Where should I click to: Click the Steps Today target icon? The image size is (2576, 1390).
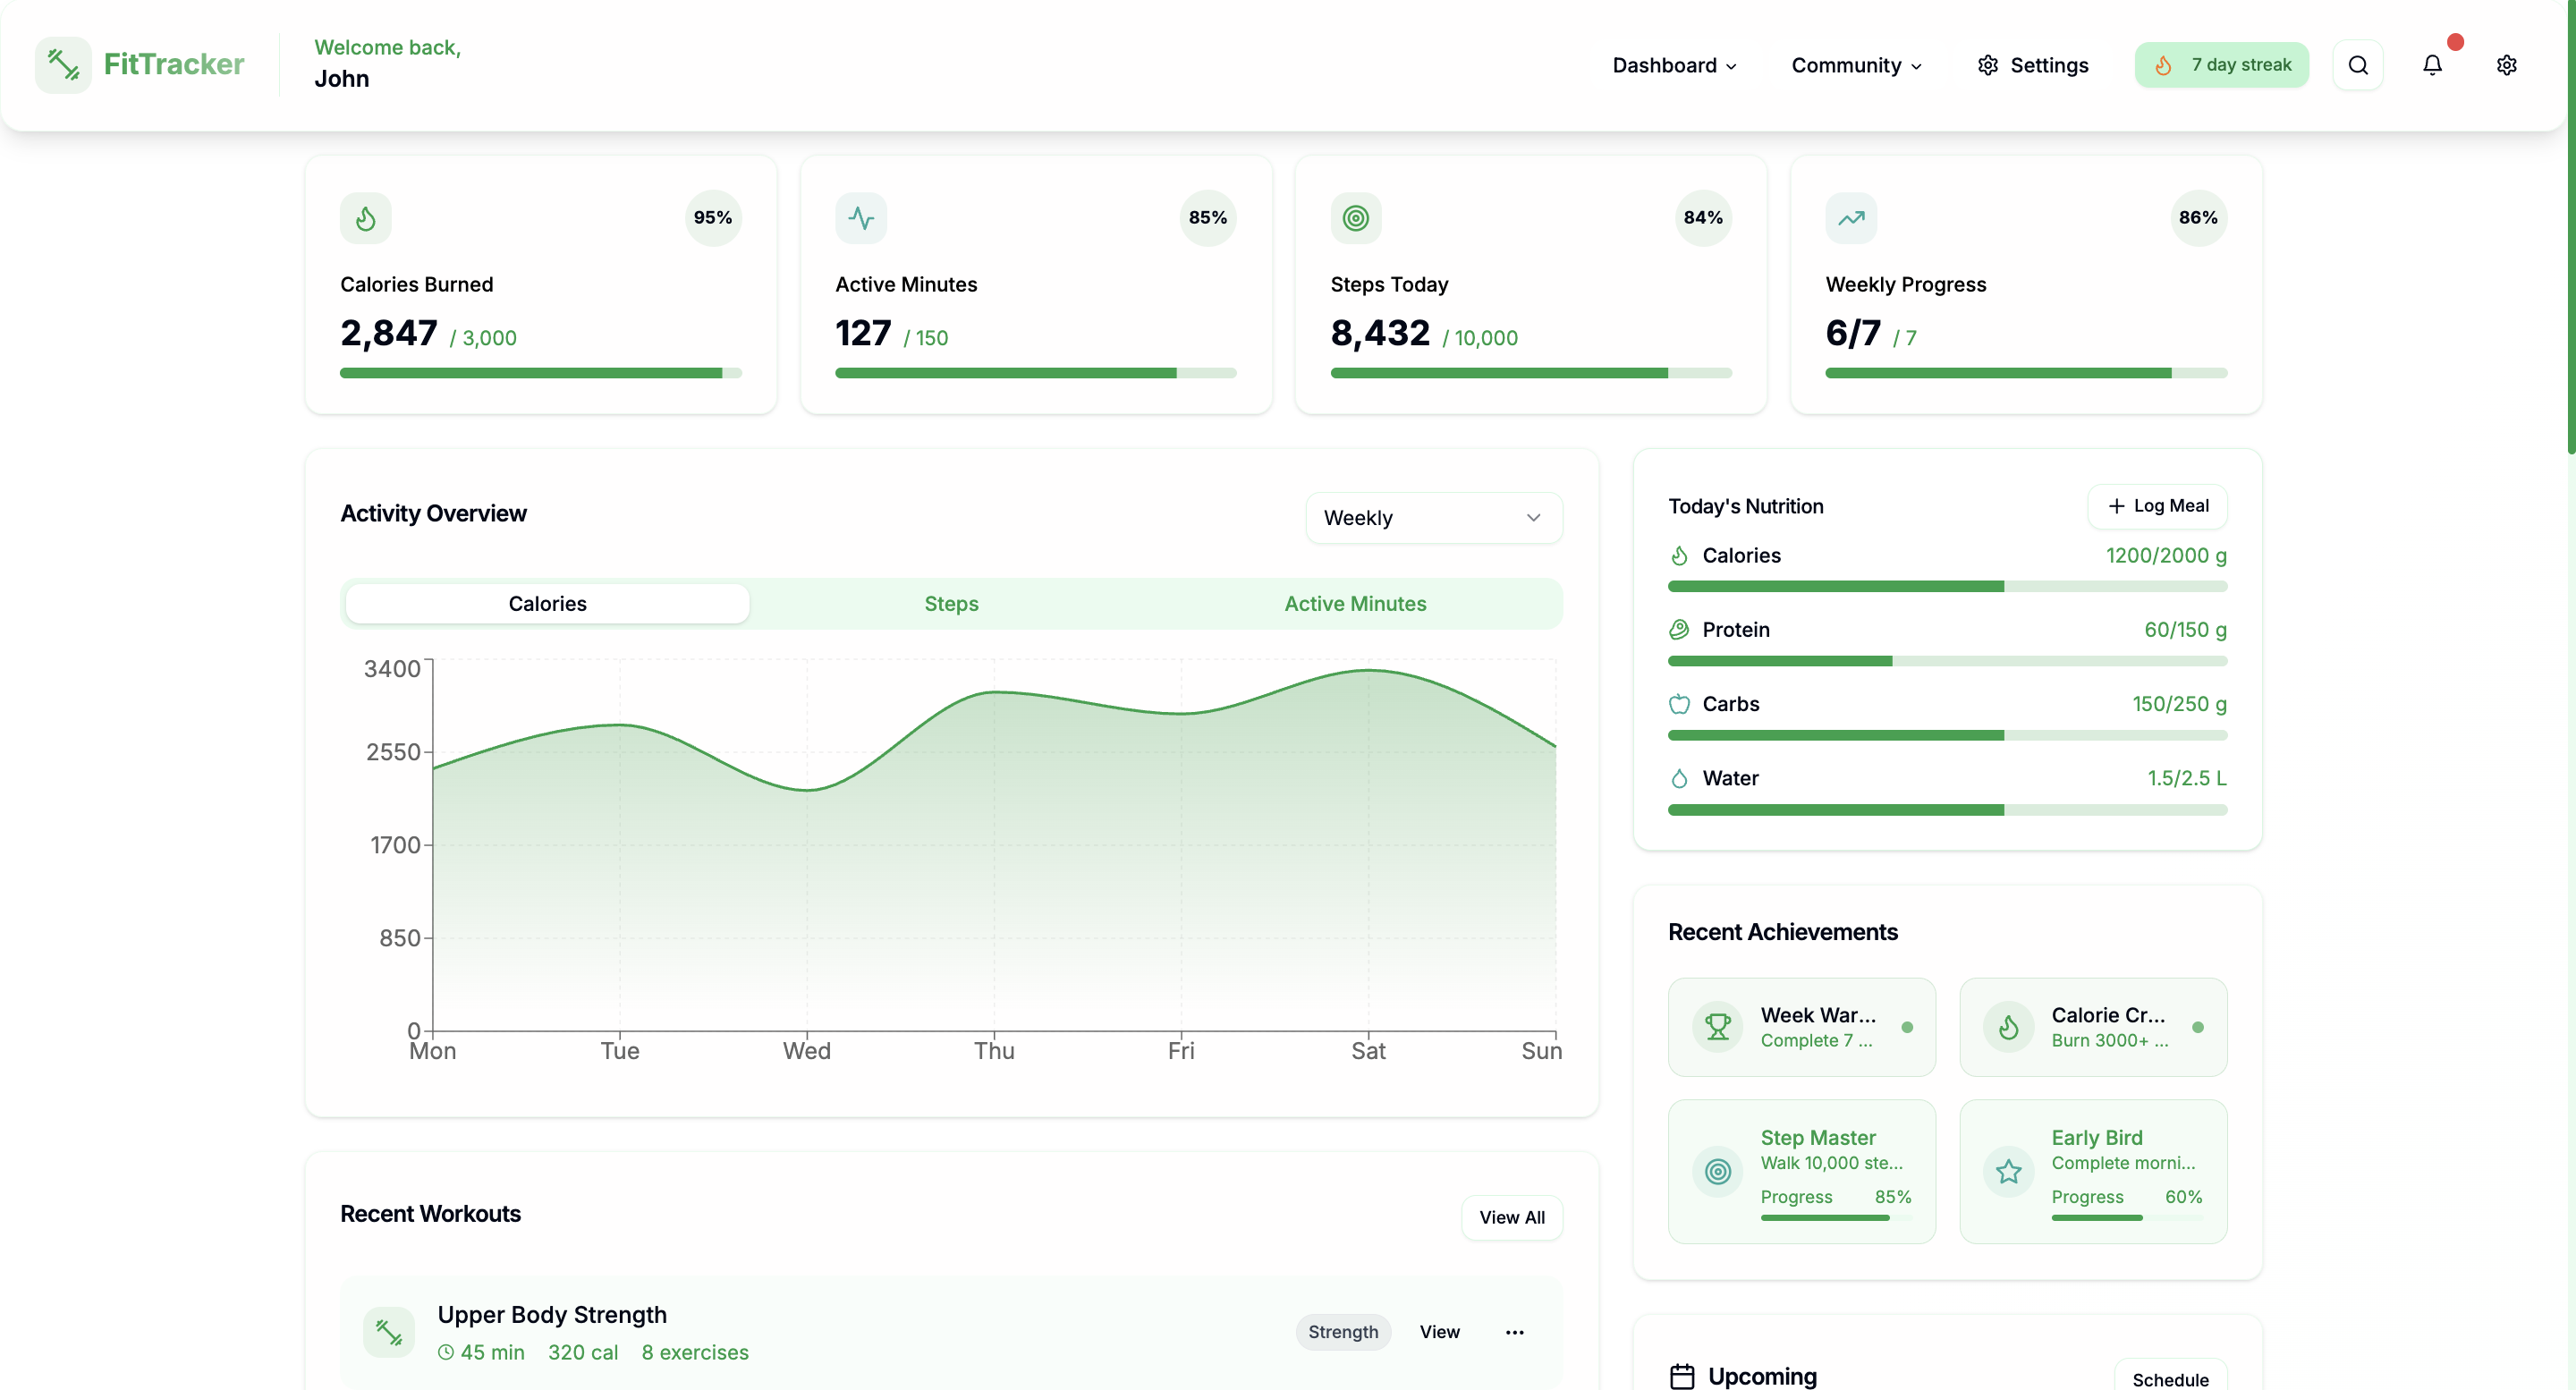(1355, 218)
